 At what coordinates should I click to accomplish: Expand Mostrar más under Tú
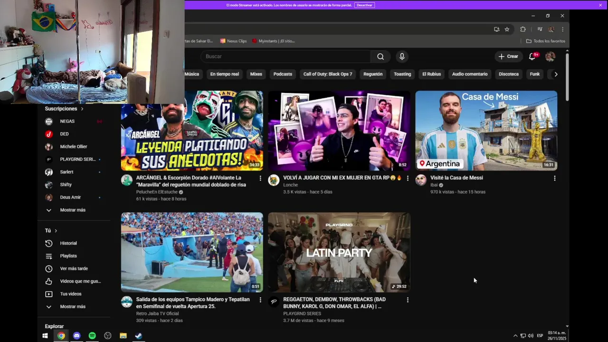pos(74,307)
